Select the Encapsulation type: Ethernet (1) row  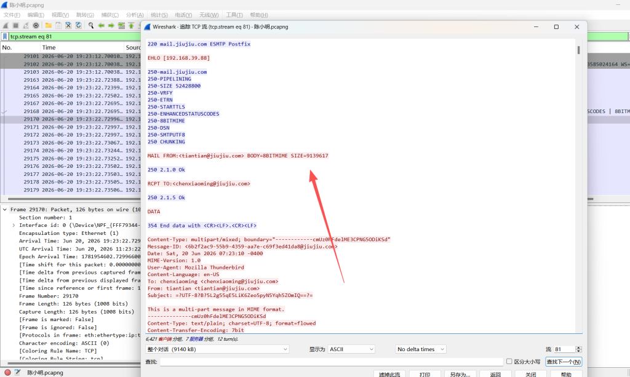coord(69,233)
